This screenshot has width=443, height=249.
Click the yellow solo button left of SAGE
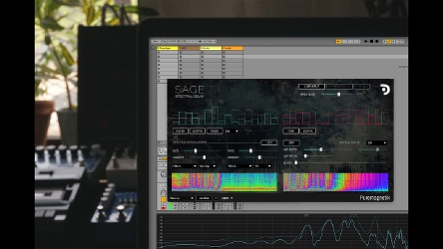click(163, 200)
